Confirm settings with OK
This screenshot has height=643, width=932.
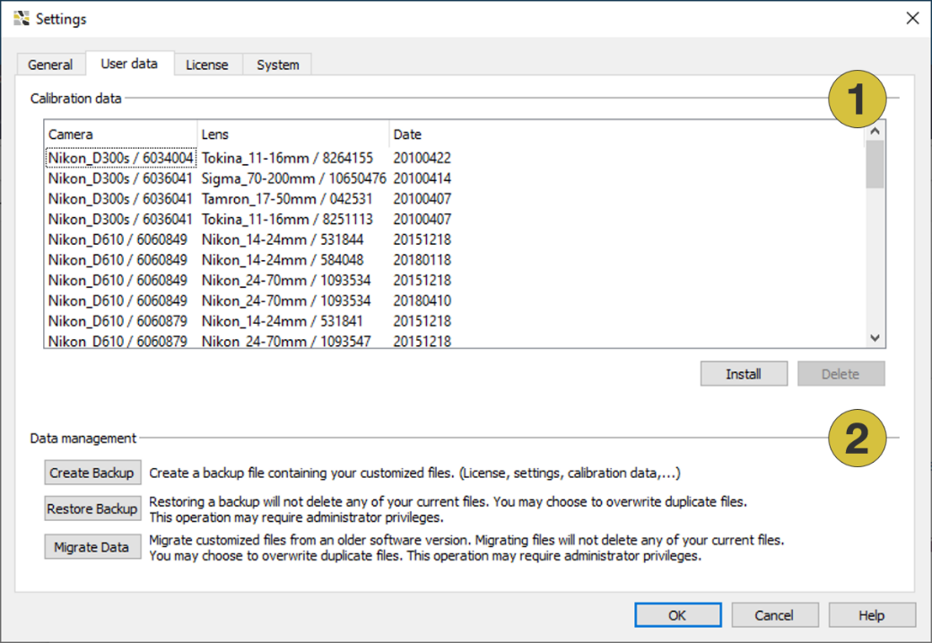tap(677, 615)
